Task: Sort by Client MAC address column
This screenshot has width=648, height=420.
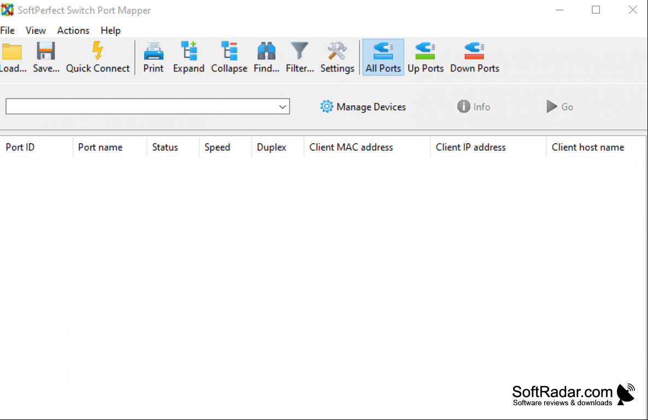Action: click(367, 147)
